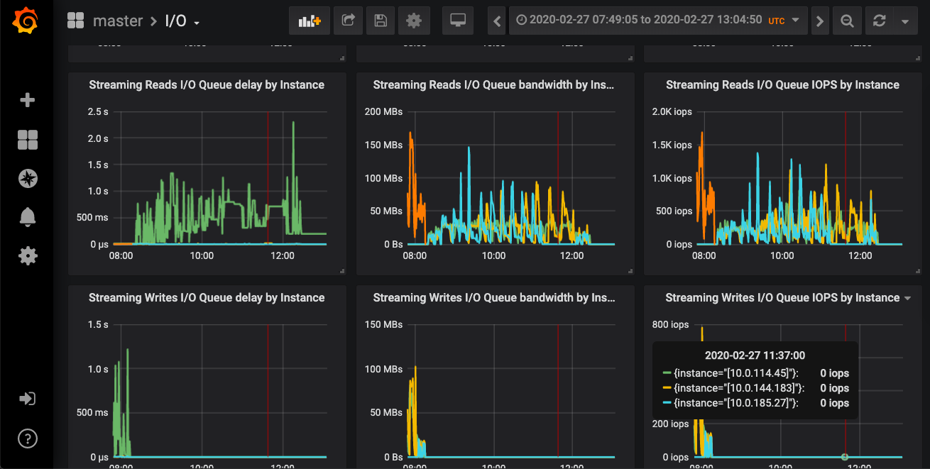
Task: Click the previous time range arrow
Action: click(496, 20)
